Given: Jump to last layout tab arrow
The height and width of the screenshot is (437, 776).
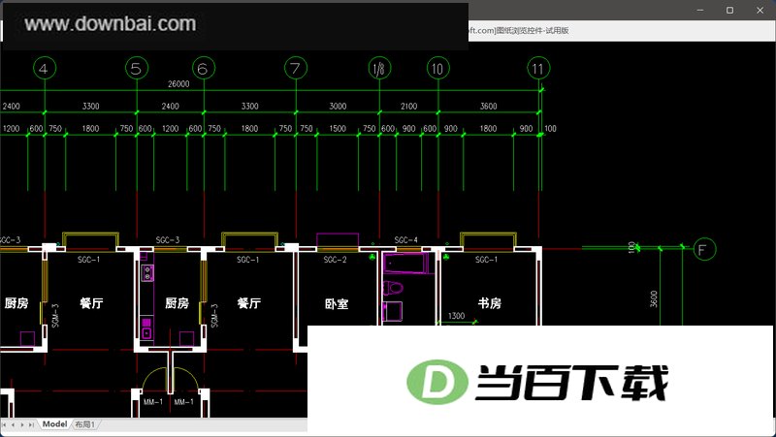Looking at the screenshot, I should (31, 424).
